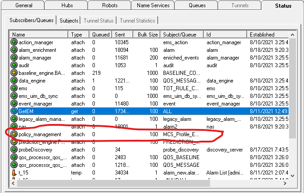Select the Subjects sub-tab
The image size is (304, 193).
point(69,20)
